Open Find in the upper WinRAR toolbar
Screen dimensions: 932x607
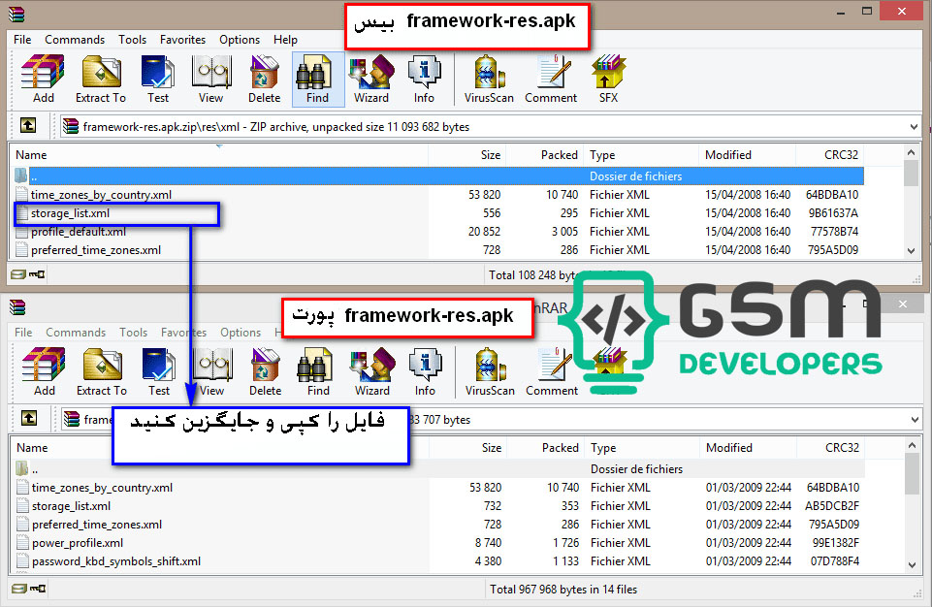[x=318, y=80]
